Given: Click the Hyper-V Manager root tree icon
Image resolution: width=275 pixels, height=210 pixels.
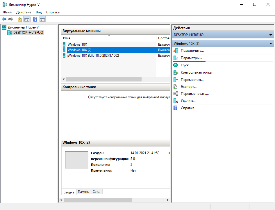Looking at the screenshot, I should coord(4,27).
